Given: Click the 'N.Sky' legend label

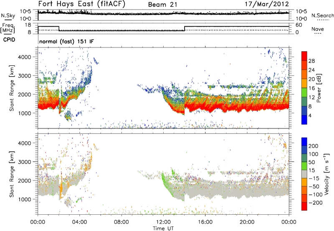Looking at the screenshot, I should tap(8, 15).
